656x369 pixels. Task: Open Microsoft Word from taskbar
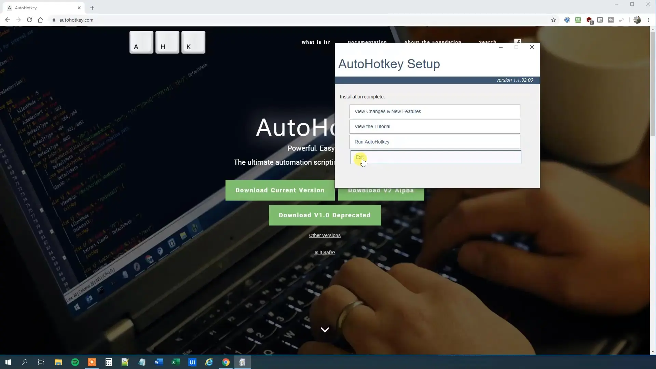(x=159, y=362)
